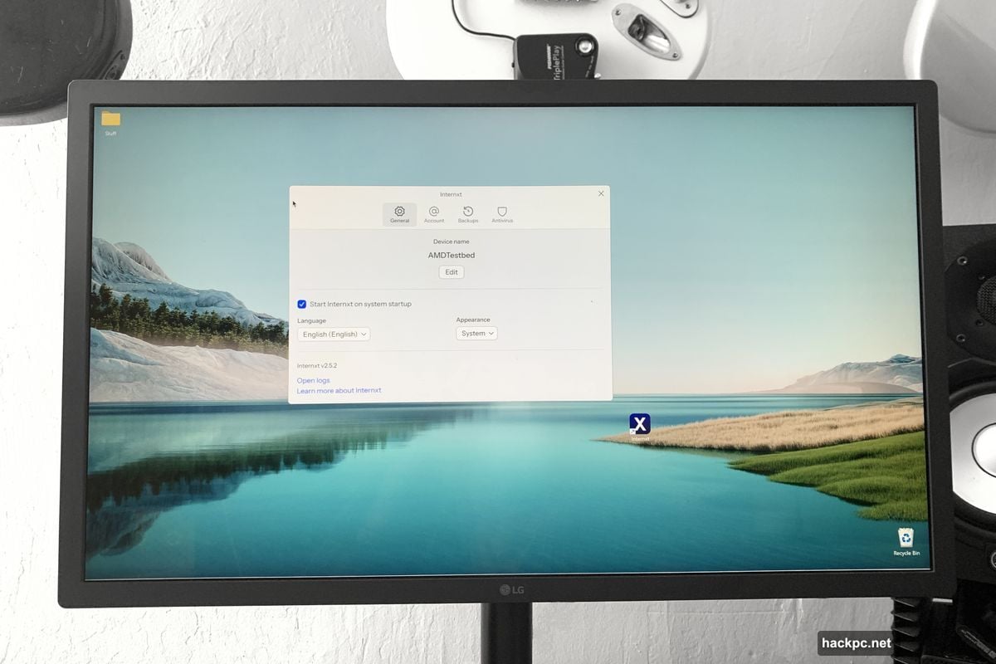Click the AMDTestbed device name text
The height and width of the screenshot is (664, 996).
[x=451, y=255]
